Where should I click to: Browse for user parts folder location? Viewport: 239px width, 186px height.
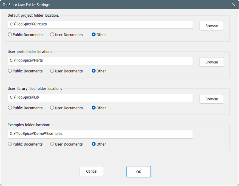point(212,62)
